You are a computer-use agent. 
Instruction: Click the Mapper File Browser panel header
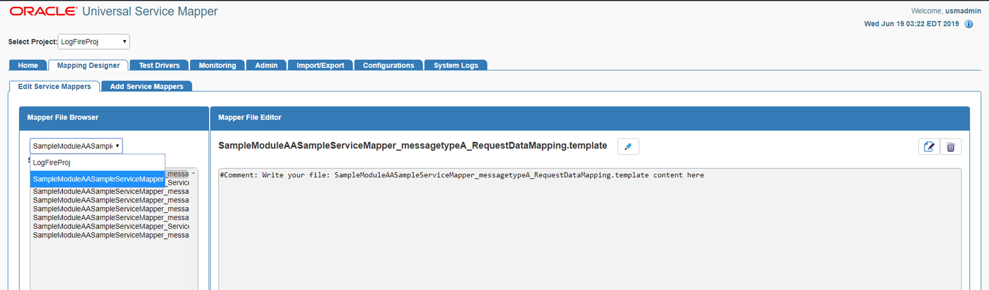[x=114, y=118]
